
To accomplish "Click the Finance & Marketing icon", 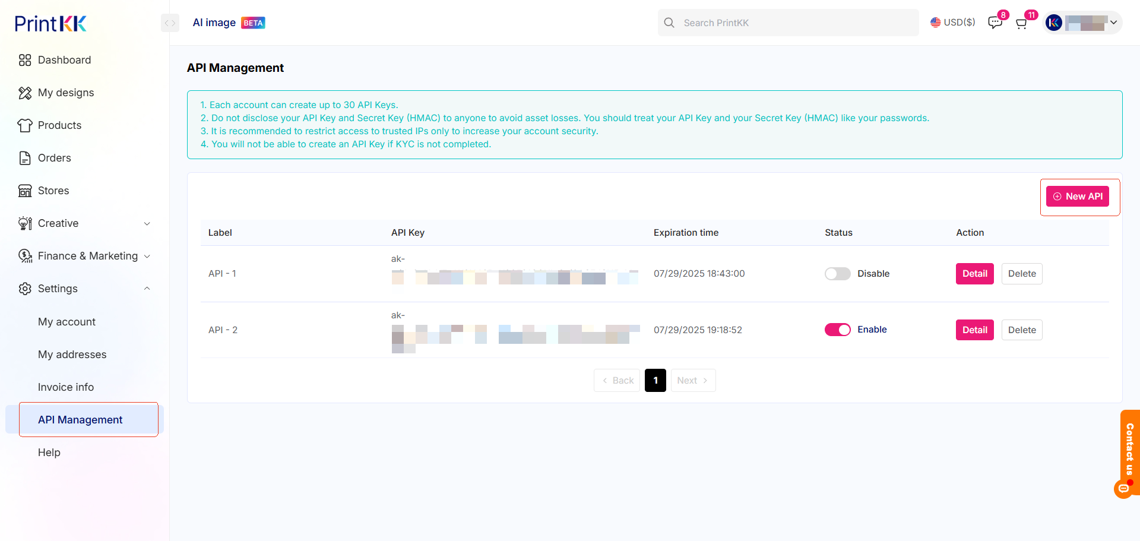I will [x=25, y=256].
